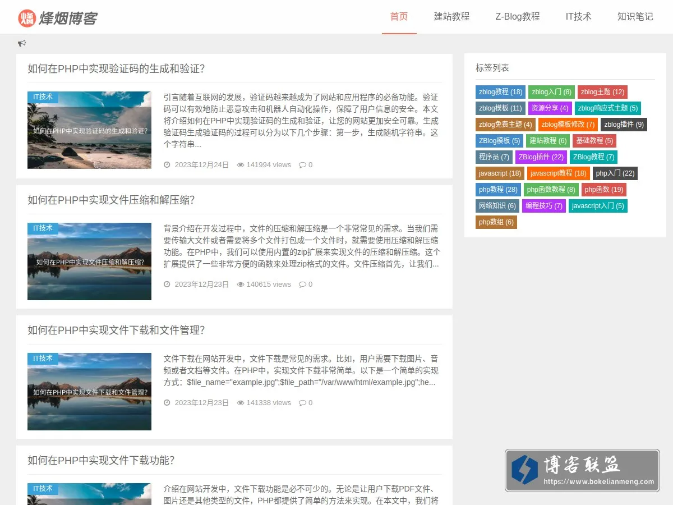Select the javascript (18) tag
Screen dimensions: 673x505
(500, 173)
